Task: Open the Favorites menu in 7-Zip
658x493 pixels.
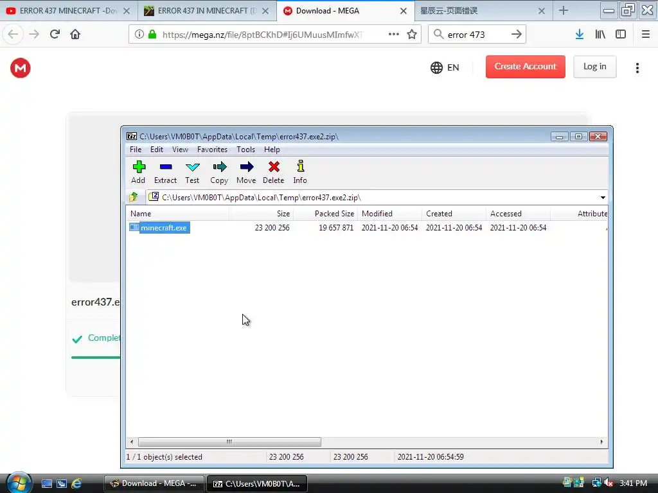Action: (x=212, y=149)
